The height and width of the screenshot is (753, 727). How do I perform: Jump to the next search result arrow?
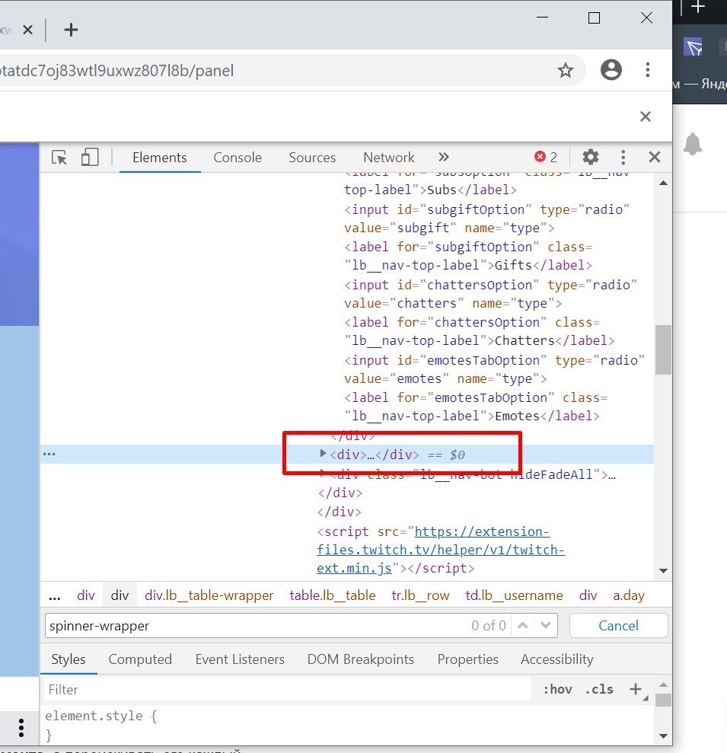545,626
